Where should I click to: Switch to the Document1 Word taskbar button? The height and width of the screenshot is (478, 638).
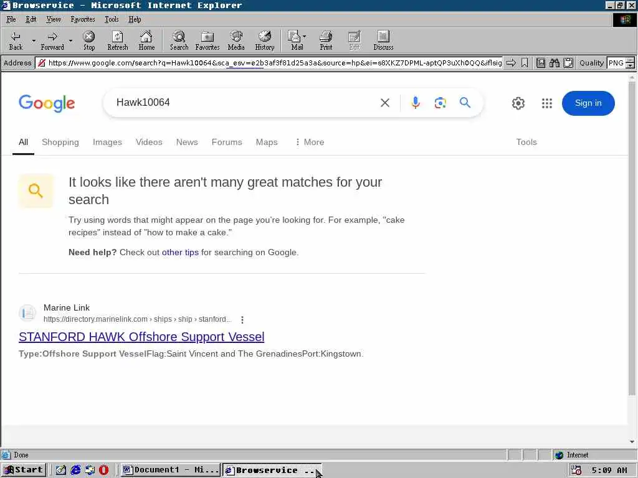pyautogui.click(x=171, y=471)
